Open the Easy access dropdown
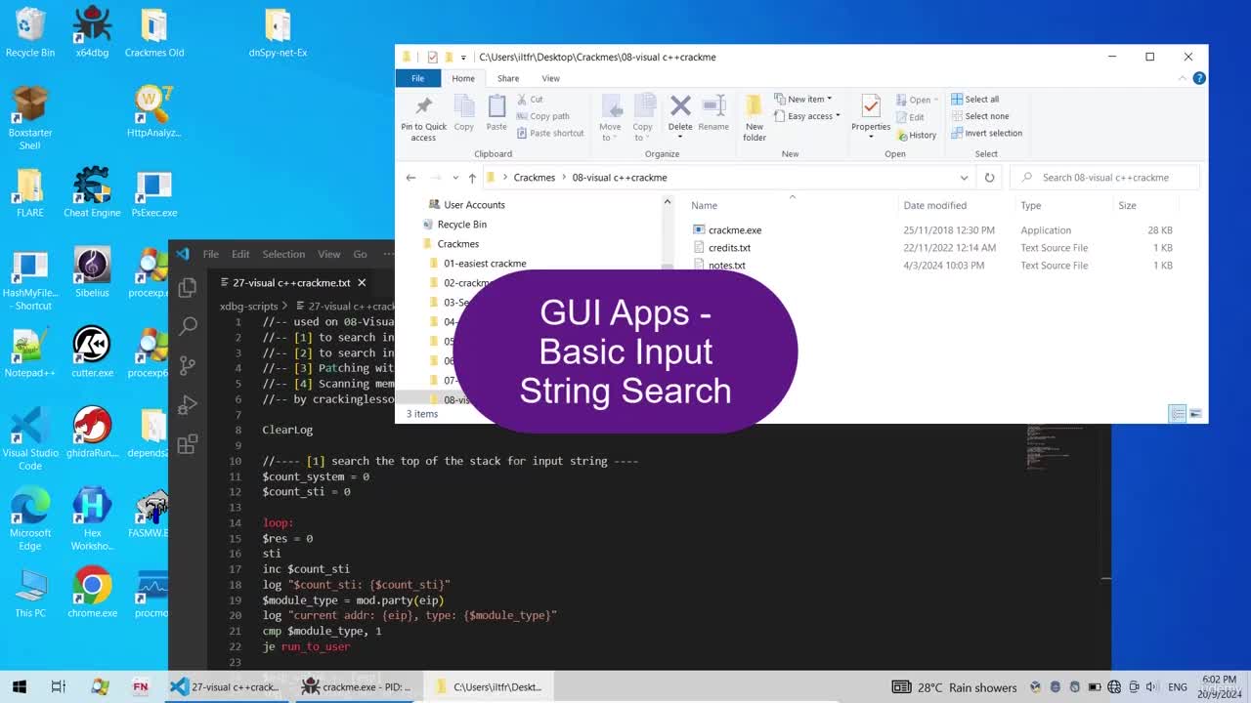The image size is (1251, 703). (x=807, y=116)
